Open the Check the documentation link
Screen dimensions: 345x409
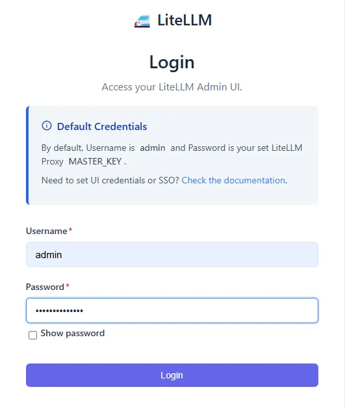[233, 180]
